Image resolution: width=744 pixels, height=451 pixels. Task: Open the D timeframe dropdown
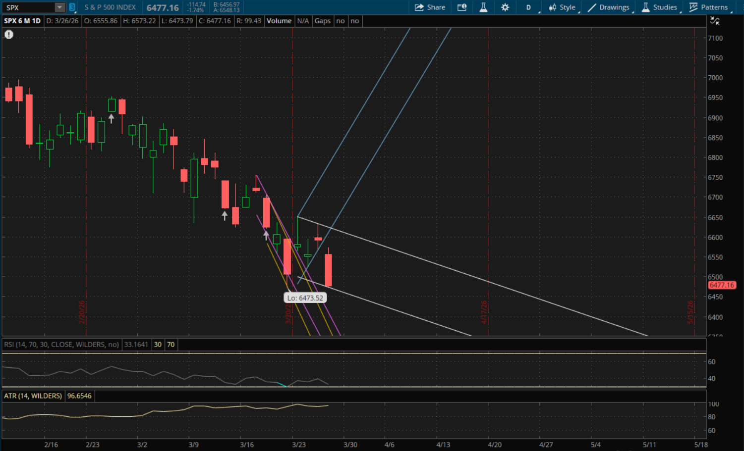tap(529, 7)
